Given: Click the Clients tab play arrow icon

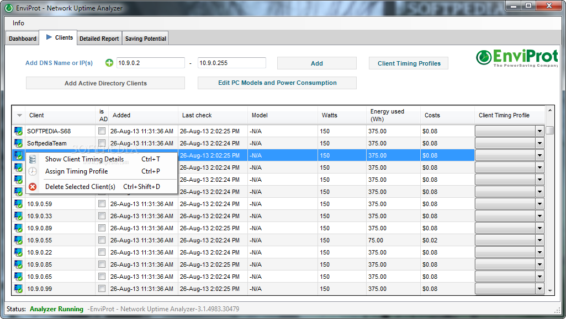Looking at the screenshot, I should 49,37.
